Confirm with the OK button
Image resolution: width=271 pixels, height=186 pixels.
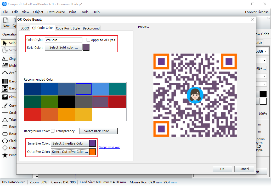(222, 169)
